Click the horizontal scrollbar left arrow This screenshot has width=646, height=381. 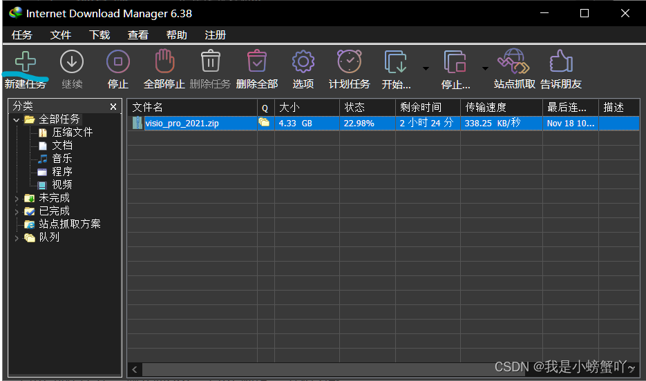pos(135,369)
